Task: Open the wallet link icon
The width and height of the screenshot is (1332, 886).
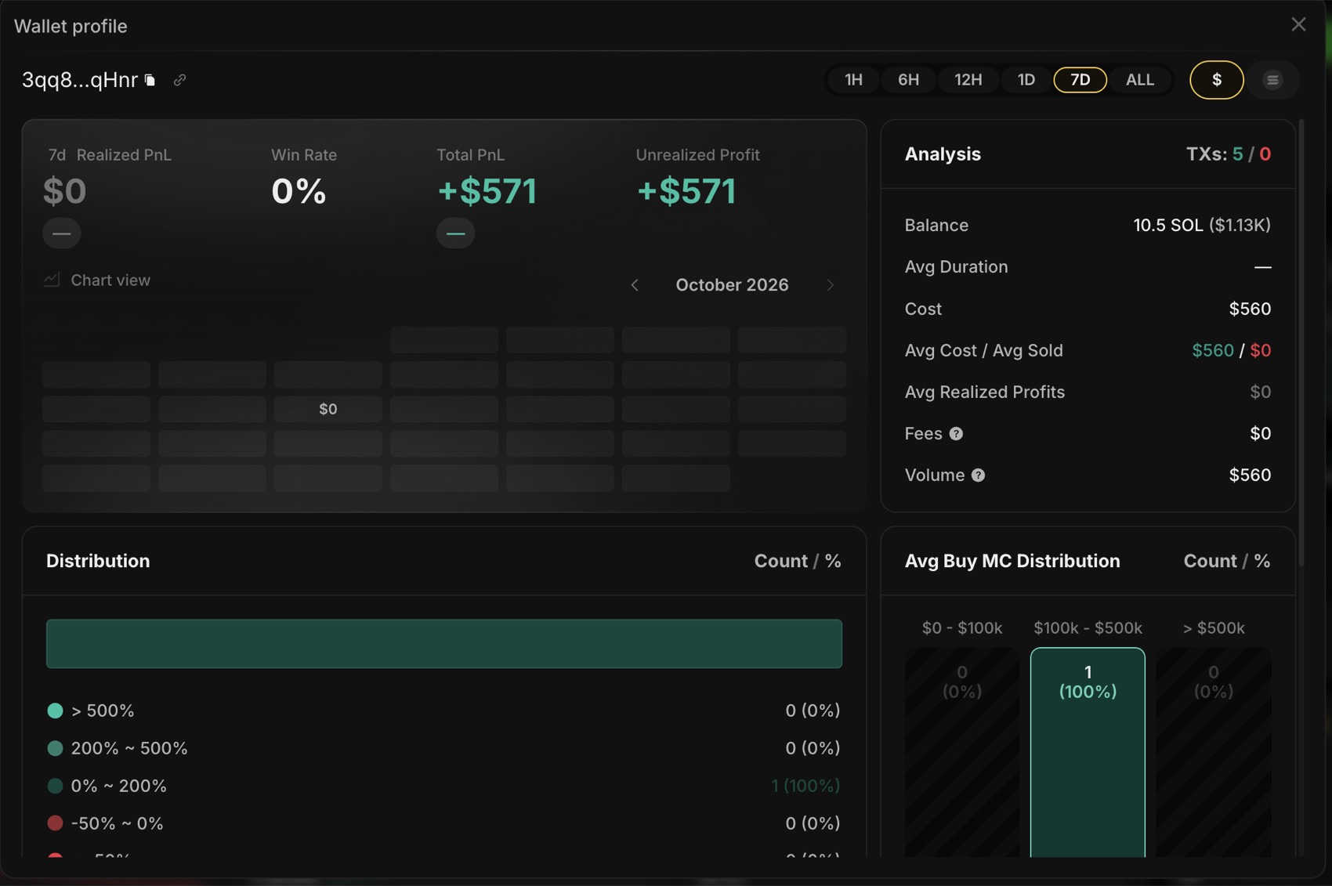Action: click(x=179, y=80)
